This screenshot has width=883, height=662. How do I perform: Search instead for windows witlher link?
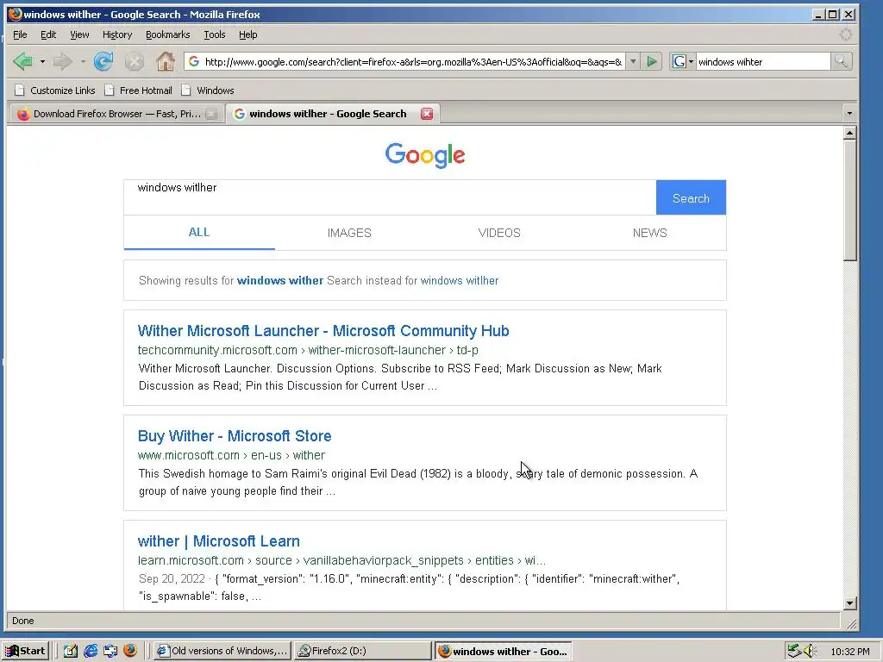click(459, 280)
